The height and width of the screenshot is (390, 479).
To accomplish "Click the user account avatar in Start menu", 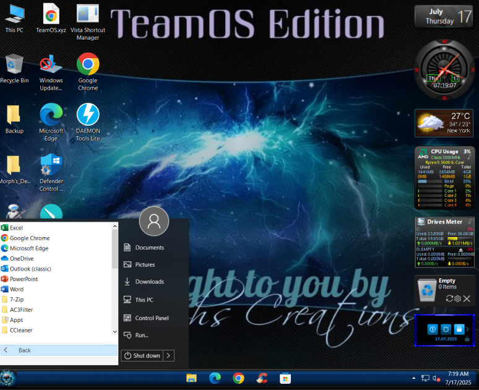I will click(x=154, y=221).
